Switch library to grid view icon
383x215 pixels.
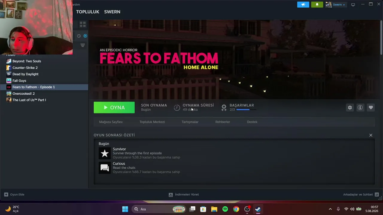83,24
